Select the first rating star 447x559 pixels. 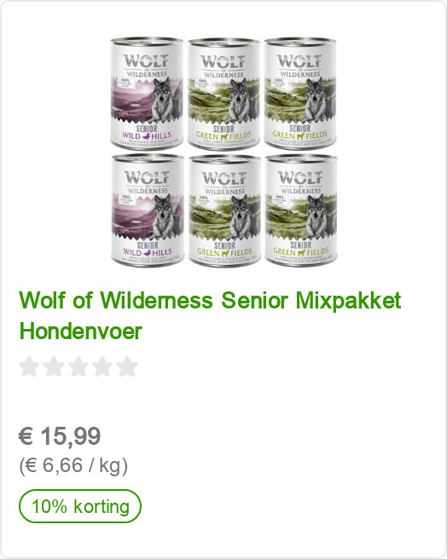click(28, 366)
